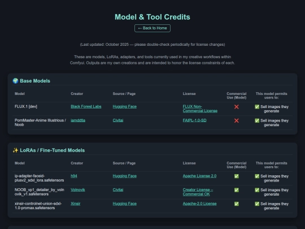Click red X commercial-use icon in PornMaster-Anime row
Screen dimensions: 305x229
(237, 120)
